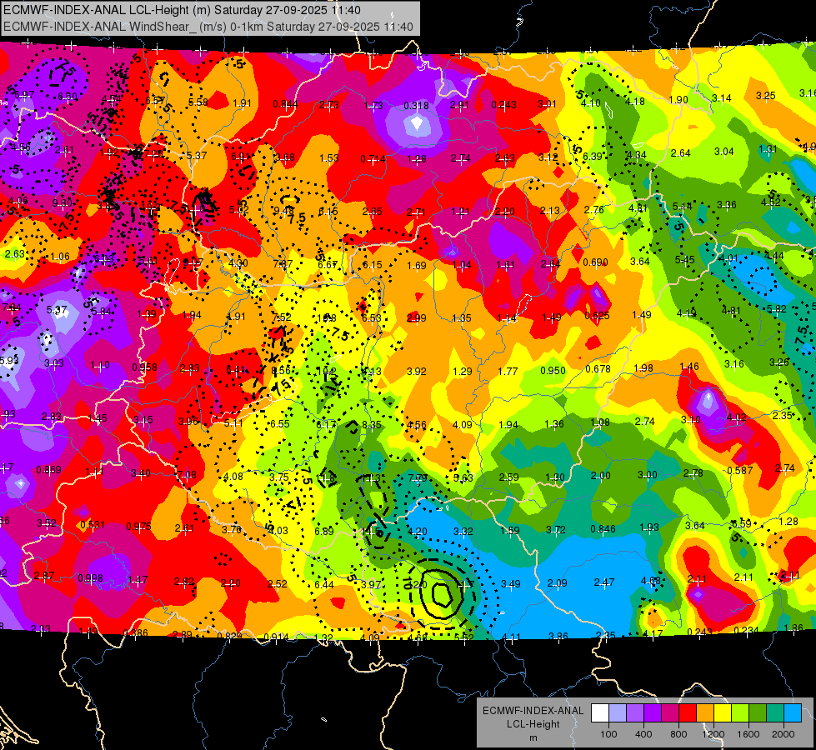Click the ECMWF-INDEX-ANAL legend title
Viewport: 816px width, 750px height.
pos(533,711)
